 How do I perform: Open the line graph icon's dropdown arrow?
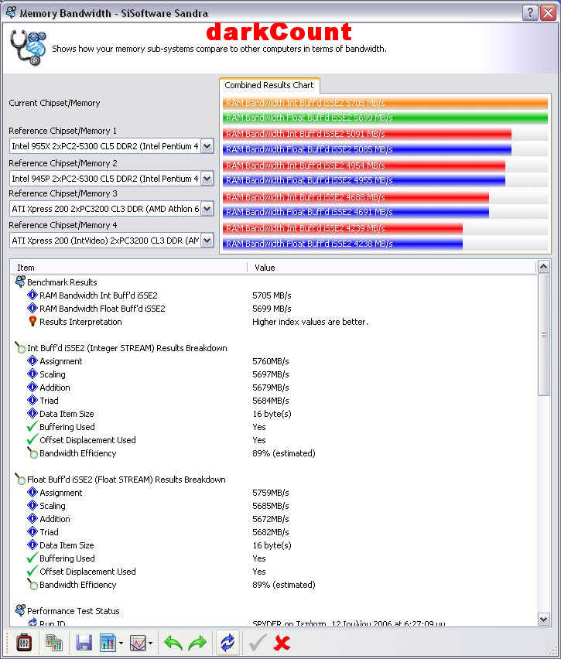pyautogui.click(x=151, y=643)
